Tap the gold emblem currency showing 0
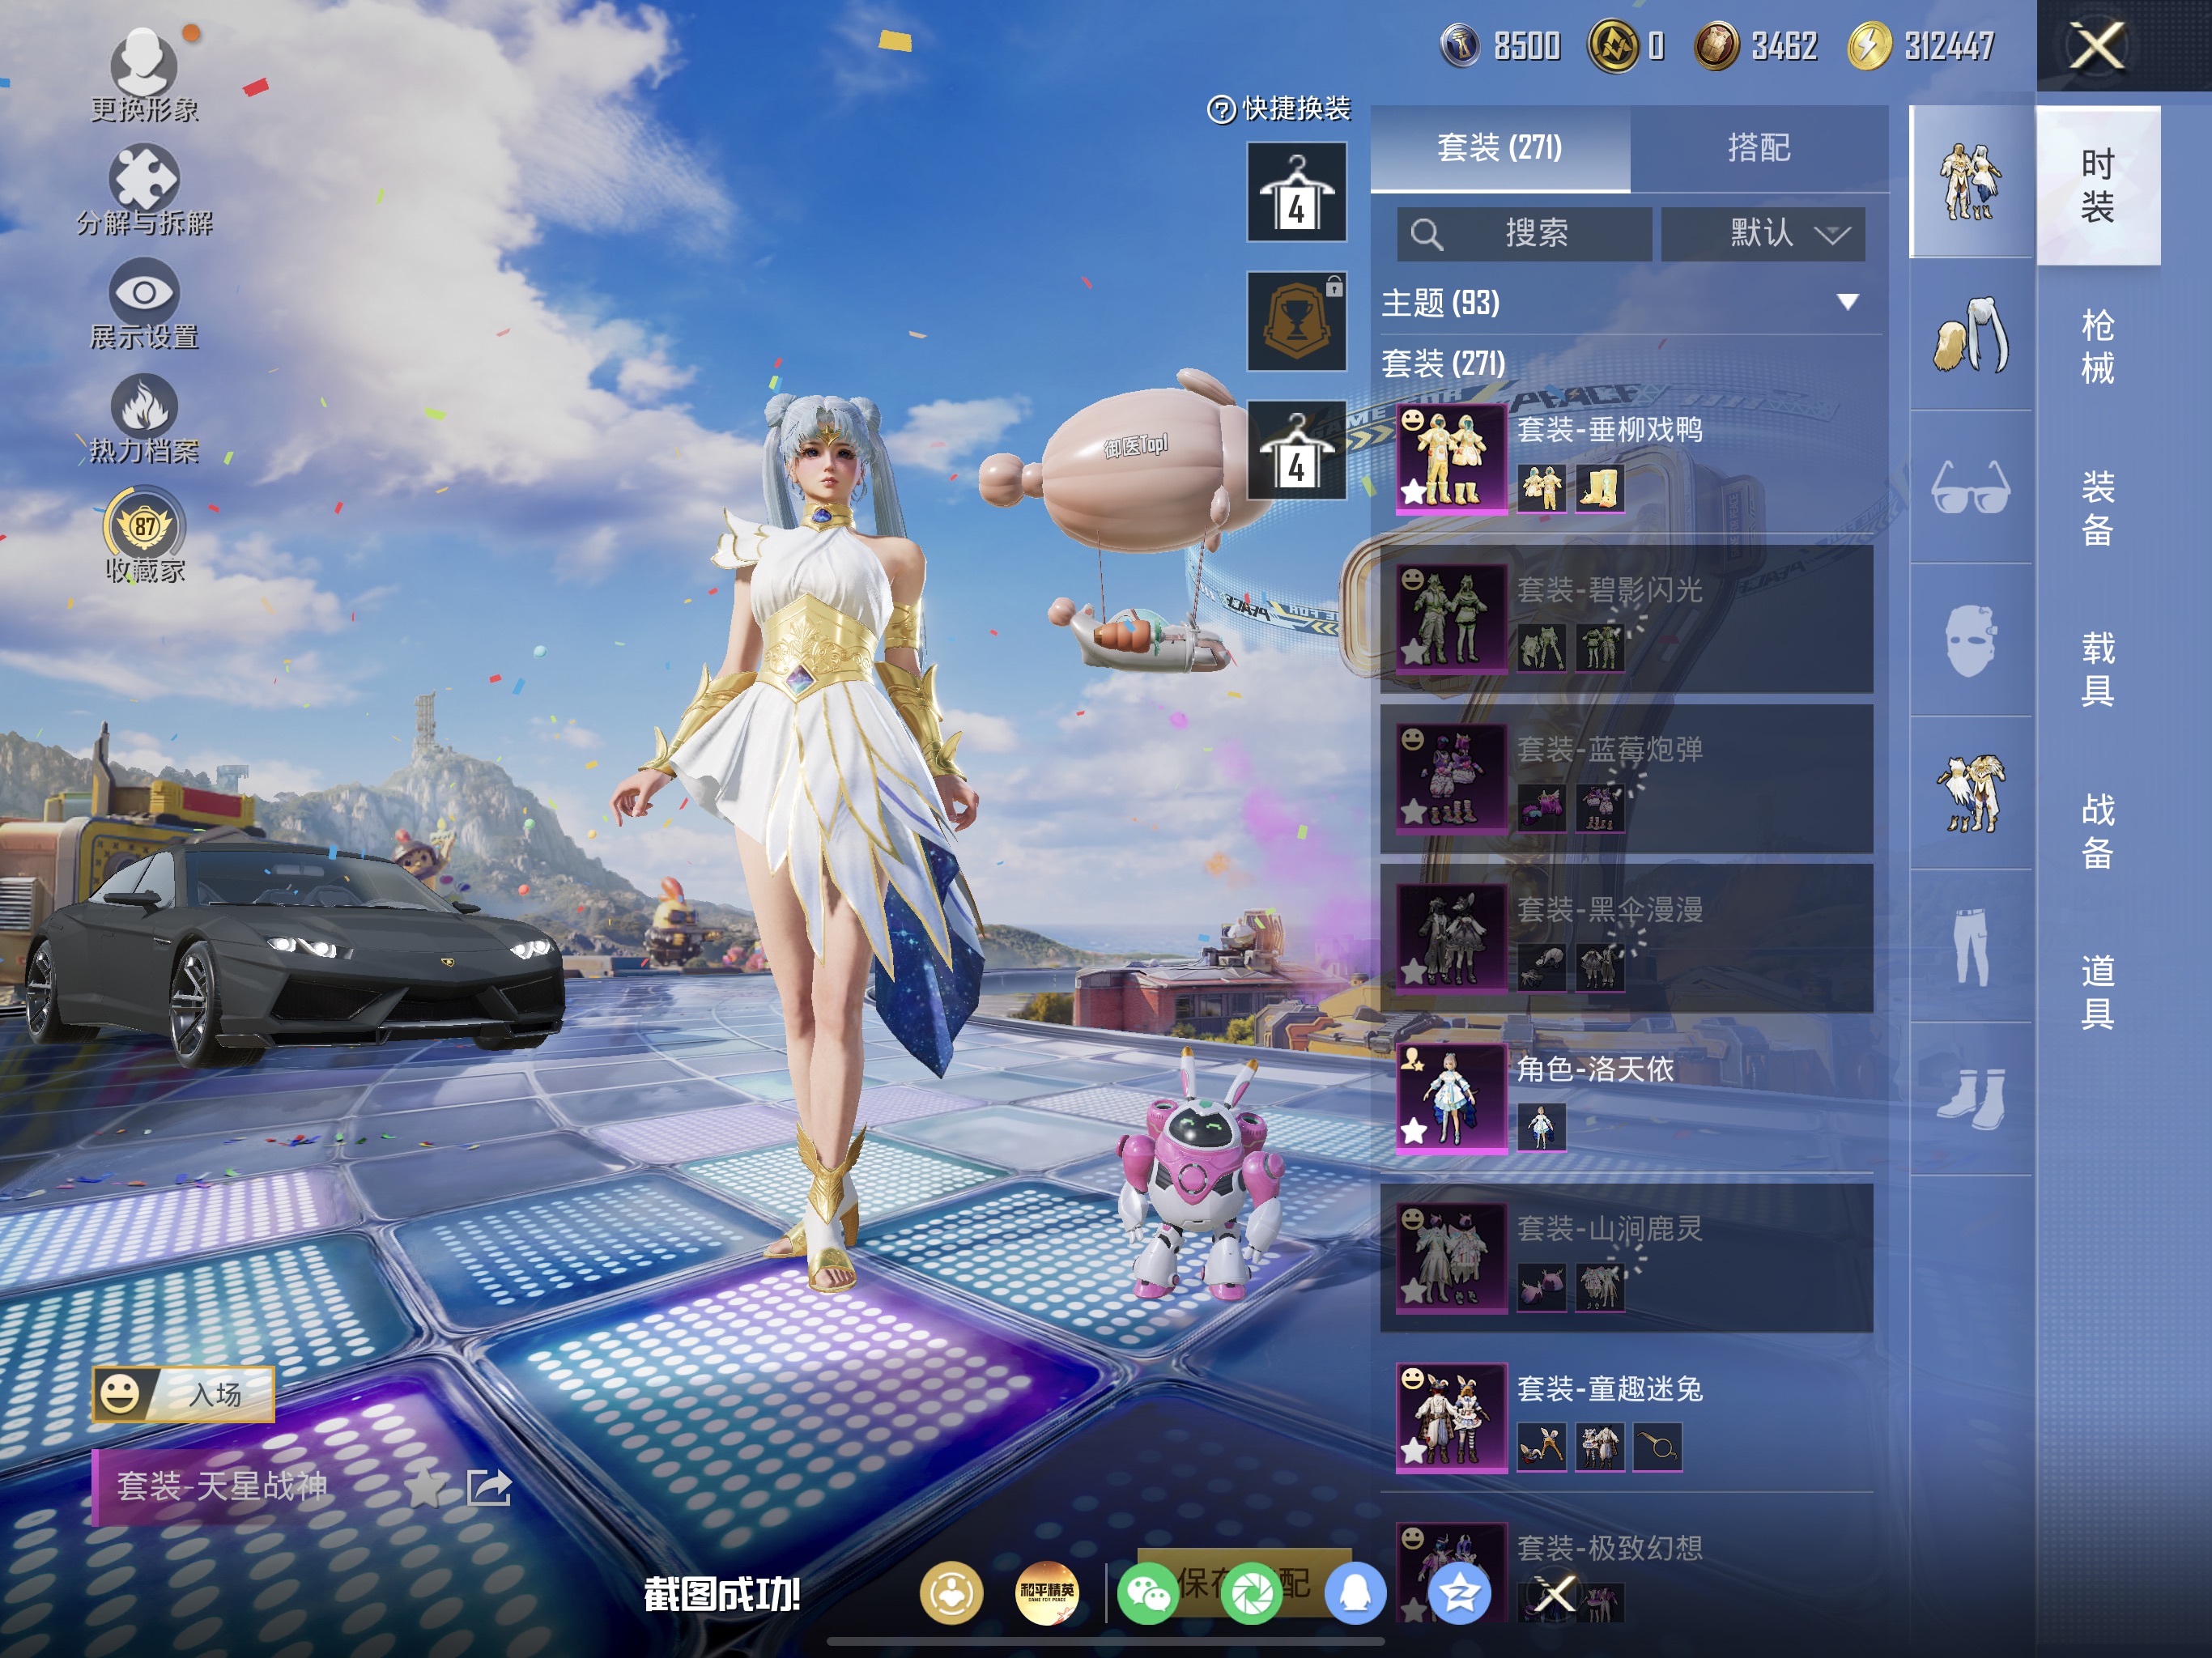This screenshot has height=1658, width=2212. [1612, 46]
